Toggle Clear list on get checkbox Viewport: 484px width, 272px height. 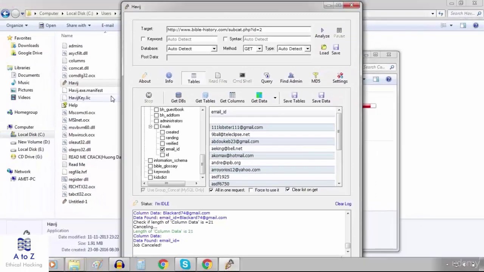(x=288, y=190)
